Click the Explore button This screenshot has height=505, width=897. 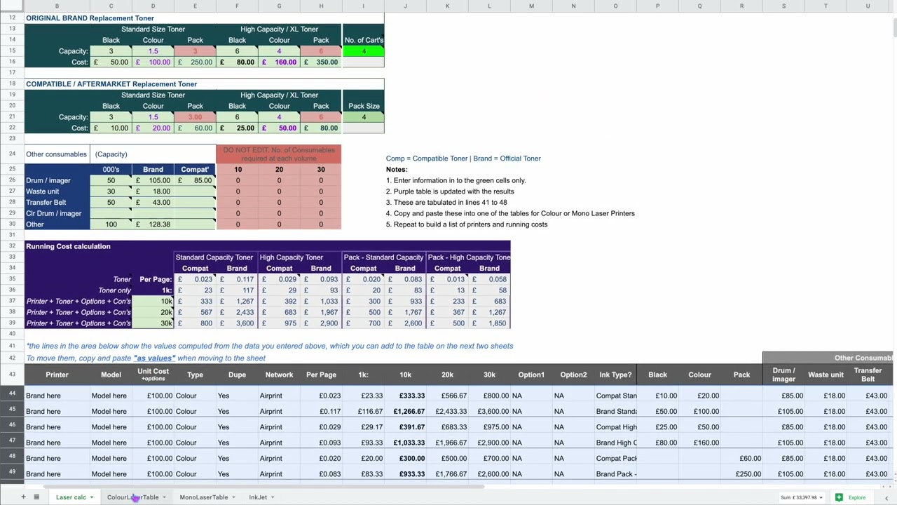tap(850, 497)
